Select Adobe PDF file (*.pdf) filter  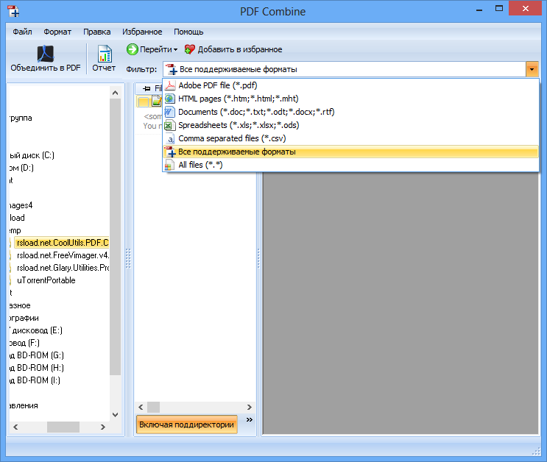tap(351, 85)
